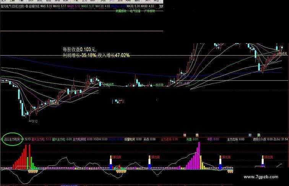Click the XGDH: 0.00 value

point(101,139)
